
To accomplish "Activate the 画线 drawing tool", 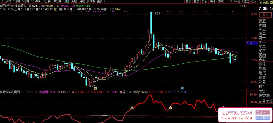I will click(x=221, y=1).
